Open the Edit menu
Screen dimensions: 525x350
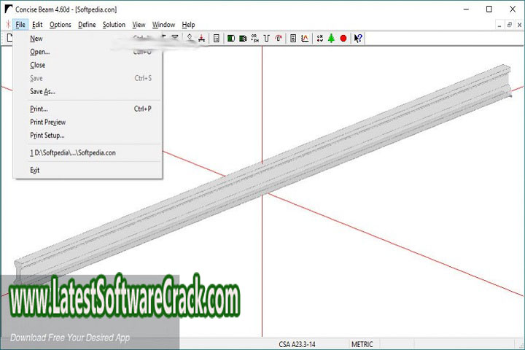coord(37,25)
